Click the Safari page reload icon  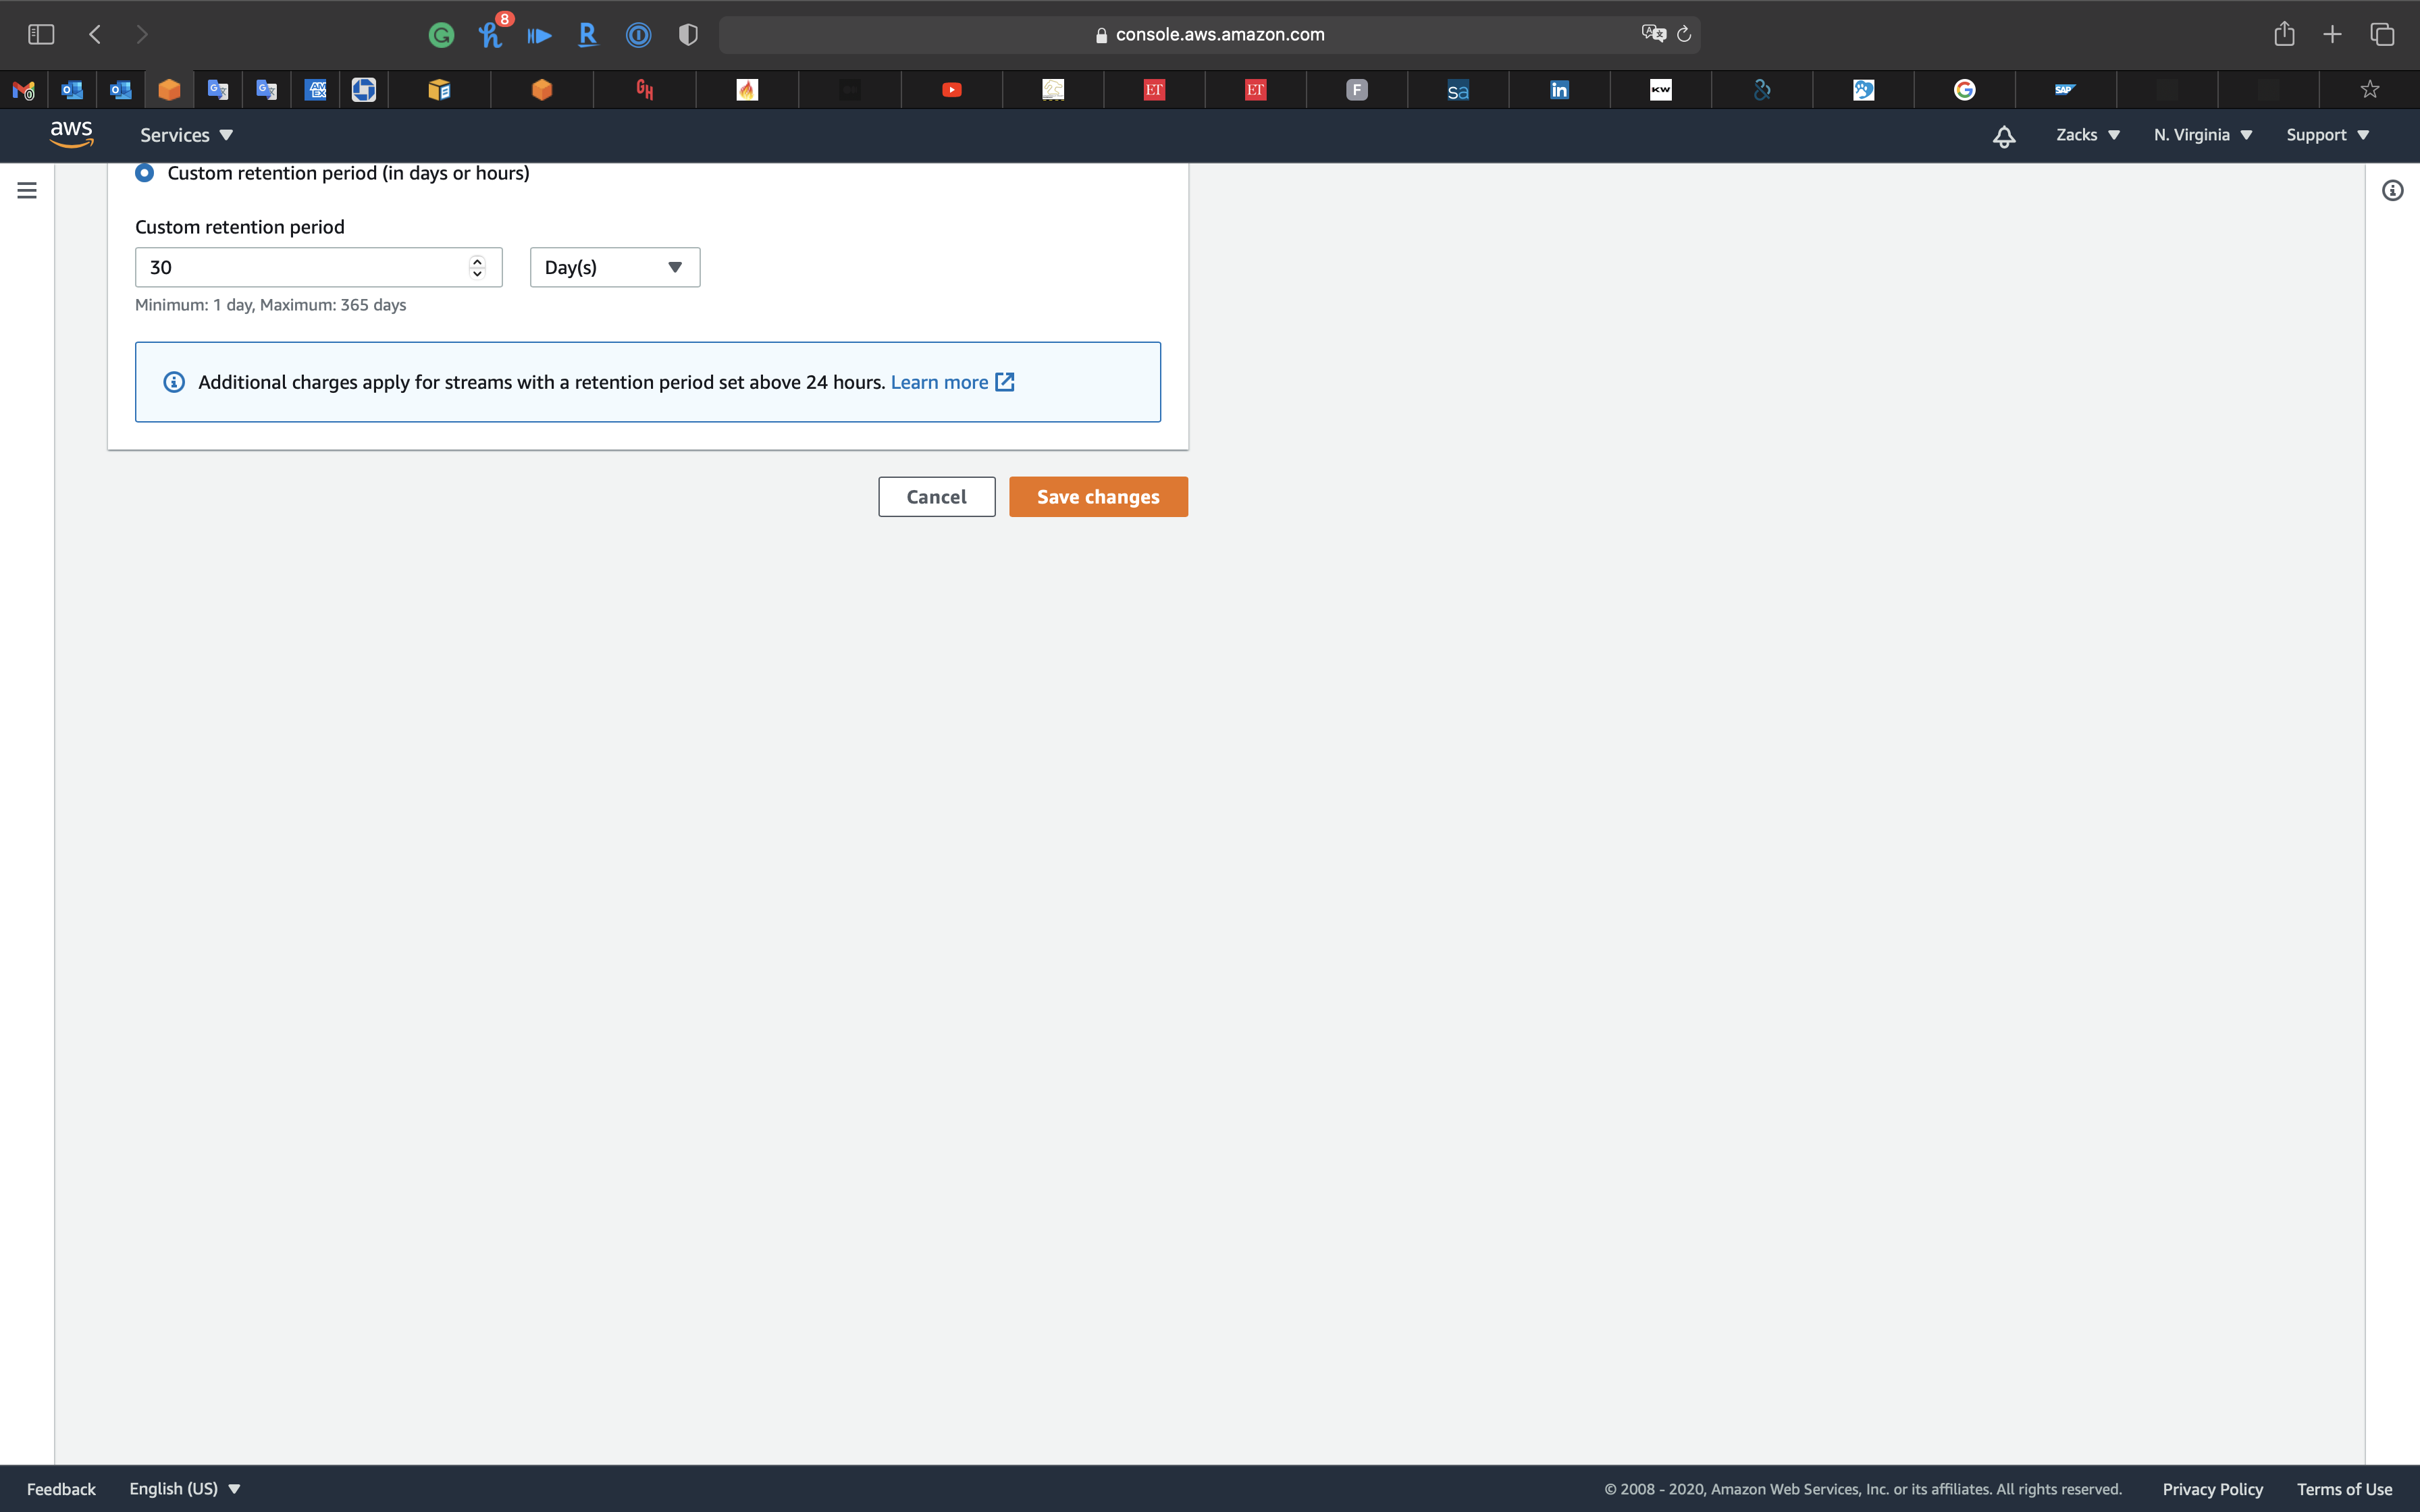click(x=1684, y=34)
